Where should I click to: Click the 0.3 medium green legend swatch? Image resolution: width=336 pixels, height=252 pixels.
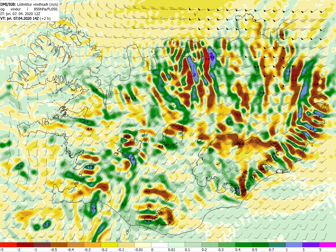[227, 245]
